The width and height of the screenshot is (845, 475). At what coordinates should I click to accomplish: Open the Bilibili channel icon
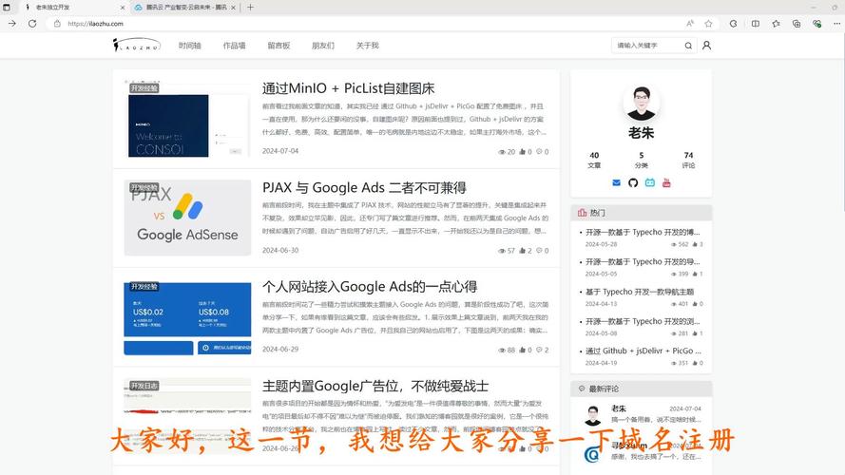(650, 183)
